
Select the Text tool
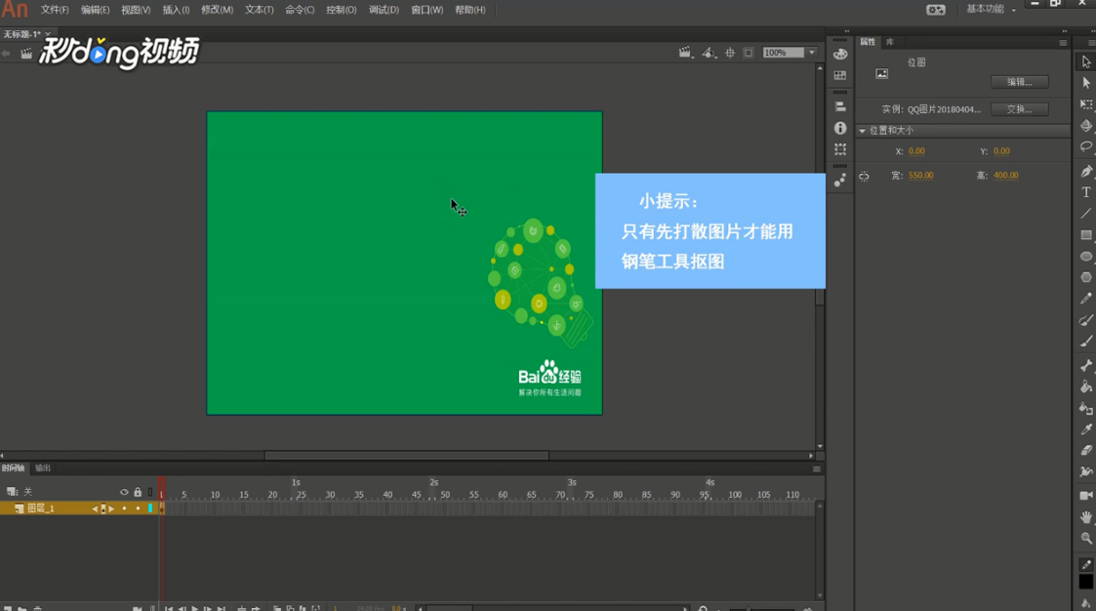click(x=1085, y=192)
